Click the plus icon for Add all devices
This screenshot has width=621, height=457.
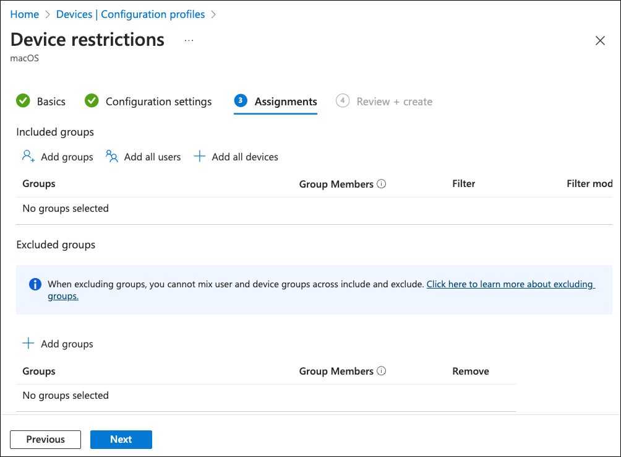point(199,157)
